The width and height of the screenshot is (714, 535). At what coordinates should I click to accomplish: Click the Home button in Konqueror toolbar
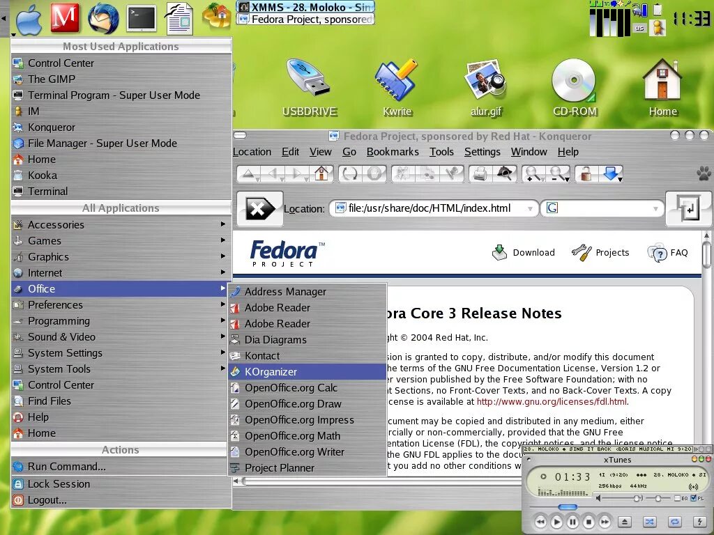[321, 173]
